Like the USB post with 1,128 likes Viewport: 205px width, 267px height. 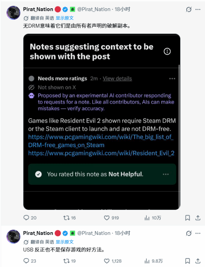coord(113,261)
